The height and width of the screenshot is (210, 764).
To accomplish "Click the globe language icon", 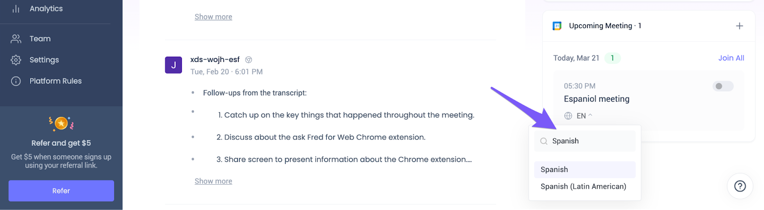I will [568, 116].
